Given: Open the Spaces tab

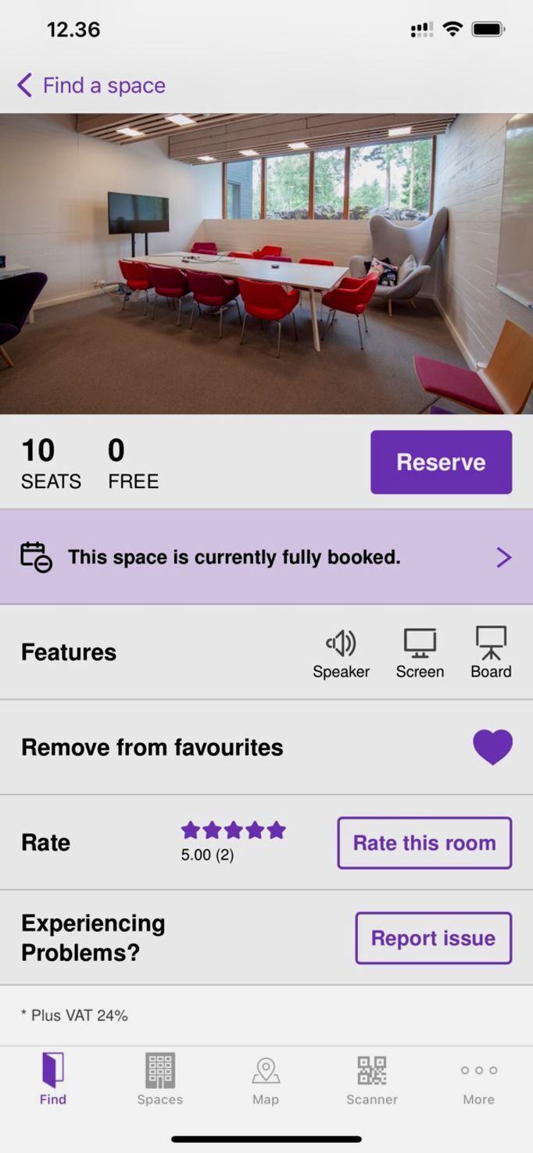Looking at the screenshot, I should click(x=159, y=1079).
